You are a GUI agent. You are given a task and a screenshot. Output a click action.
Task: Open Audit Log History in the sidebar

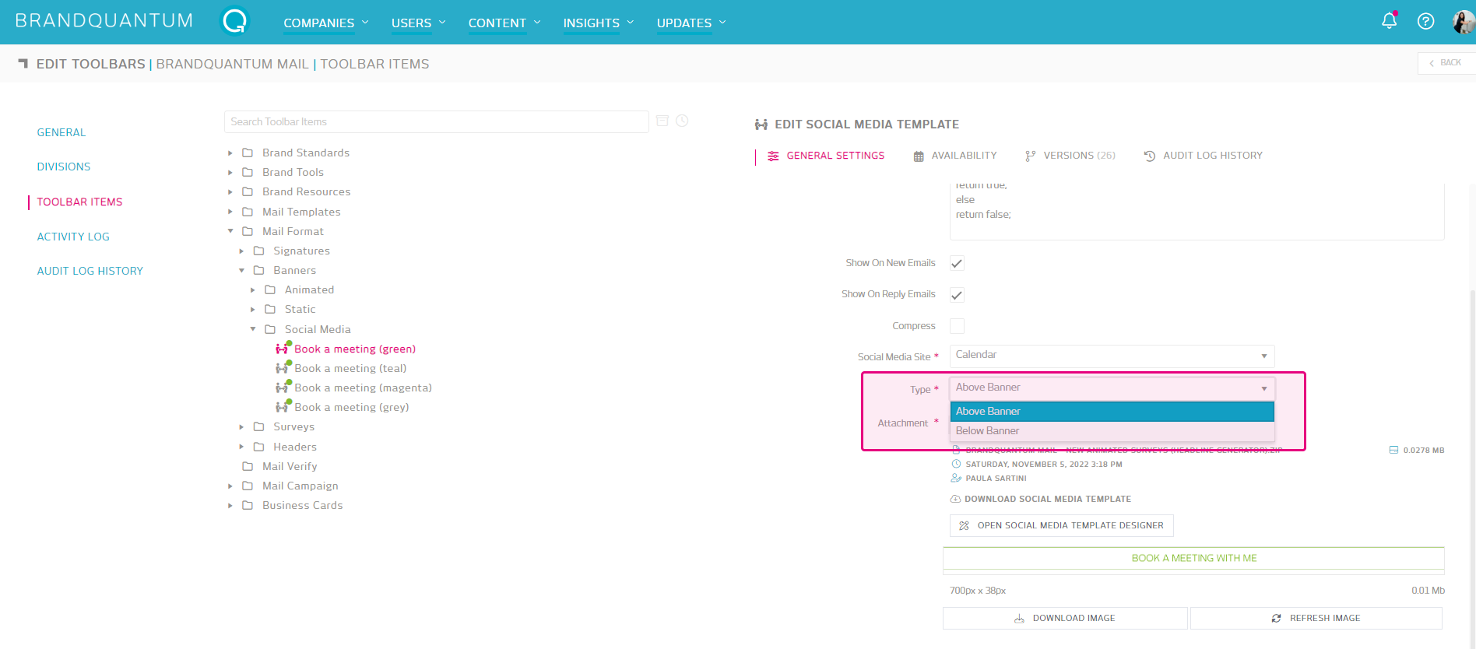click(x=90, y=271)
